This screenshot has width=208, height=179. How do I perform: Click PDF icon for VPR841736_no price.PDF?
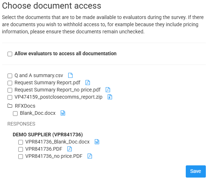coord(90,156)
